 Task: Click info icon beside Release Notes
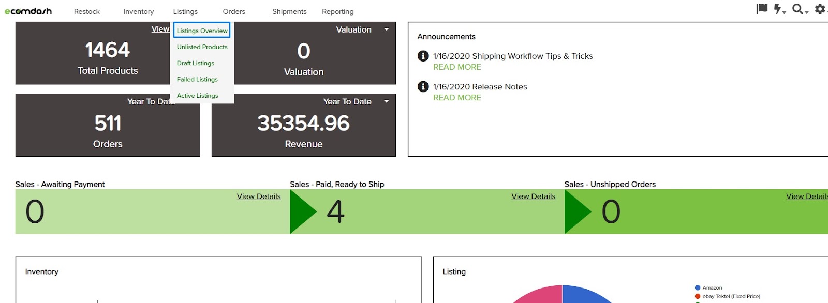coord(423,86)
